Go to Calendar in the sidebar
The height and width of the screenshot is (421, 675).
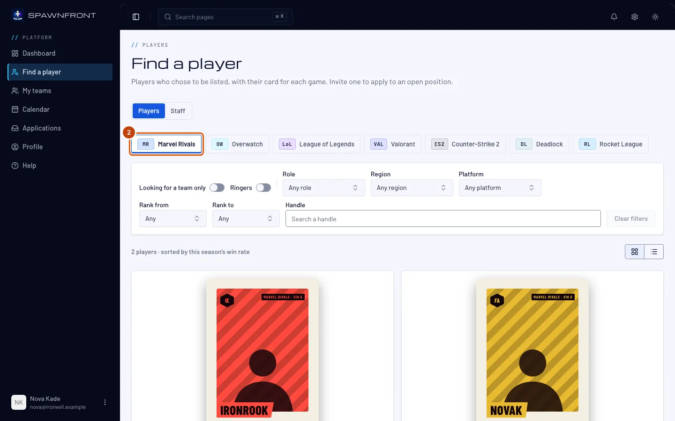[x=60, y=109]
